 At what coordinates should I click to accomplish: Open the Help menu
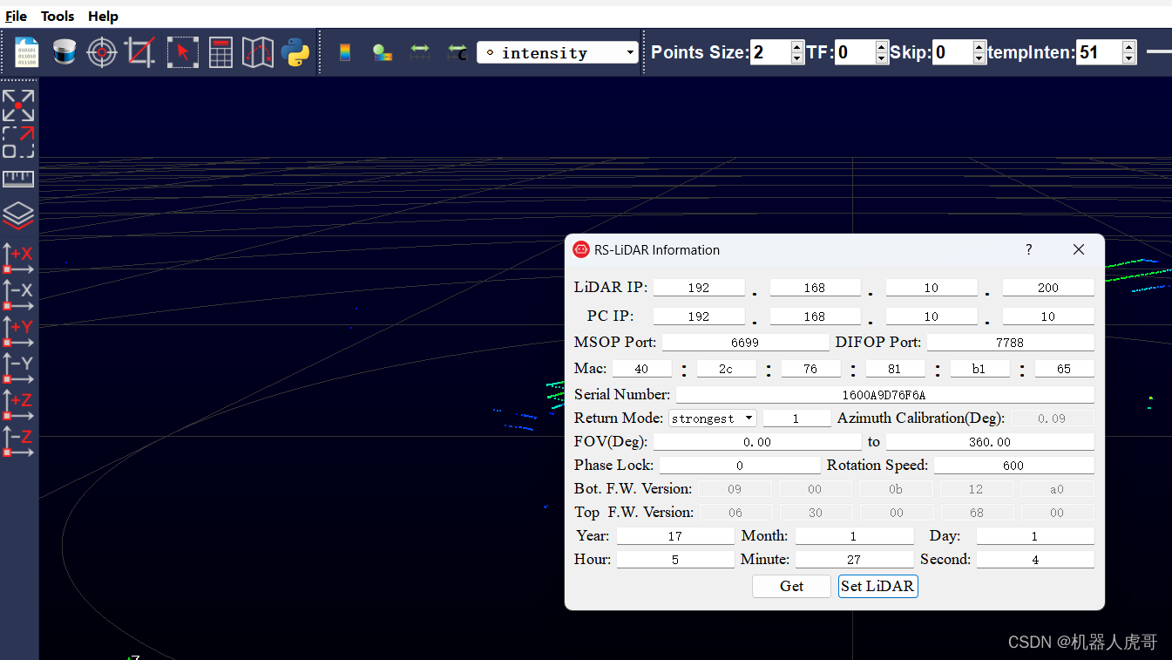[103, 17]
